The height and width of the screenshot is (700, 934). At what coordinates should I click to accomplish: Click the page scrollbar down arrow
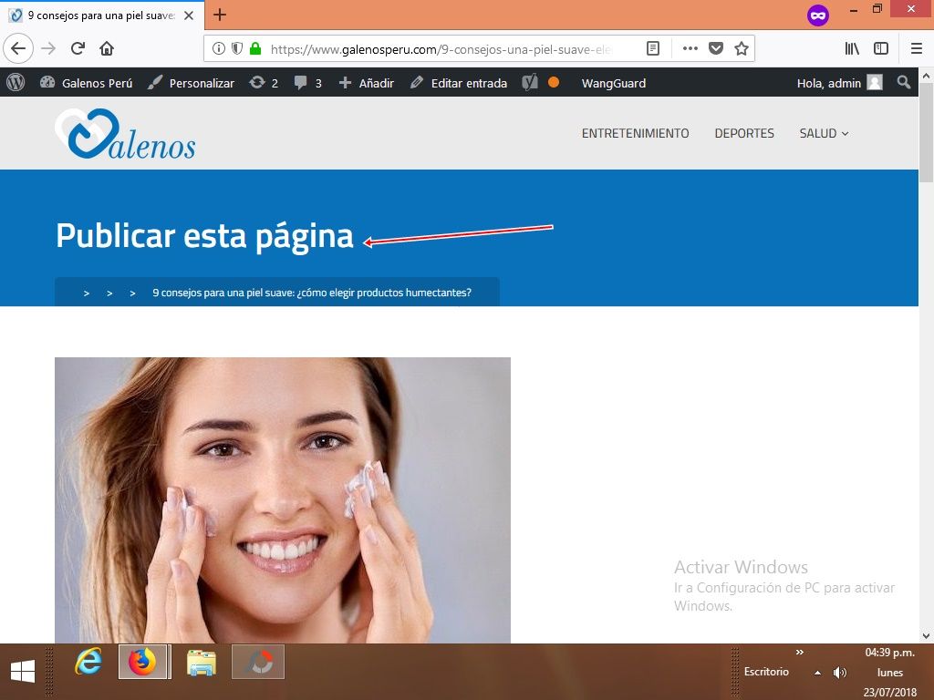(926, 635)
